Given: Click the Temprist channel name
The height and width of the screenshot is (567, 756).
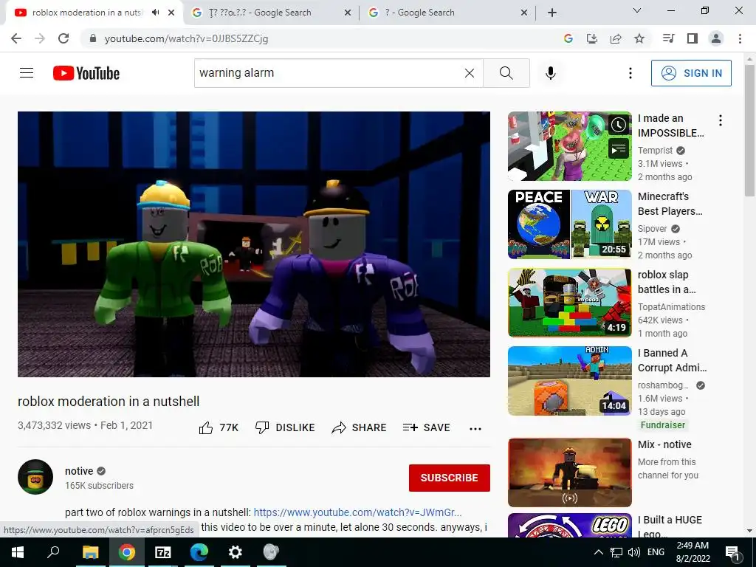Looking at the screenshot, I should (655, 151).
